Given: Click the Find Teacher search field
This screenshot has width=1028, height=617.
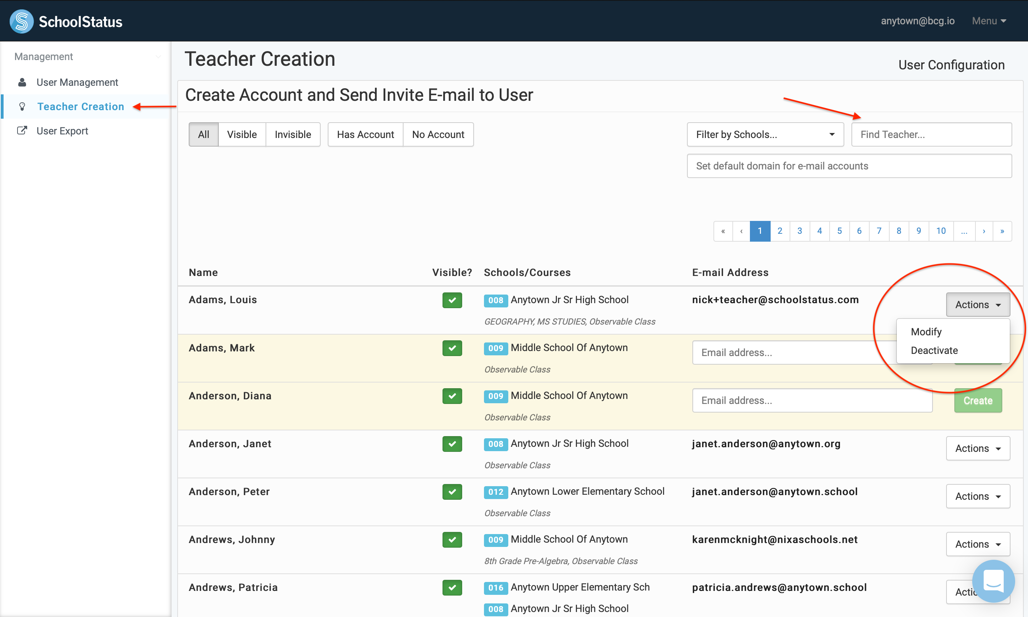Looking at the screenshot, I should coord(931,134).
